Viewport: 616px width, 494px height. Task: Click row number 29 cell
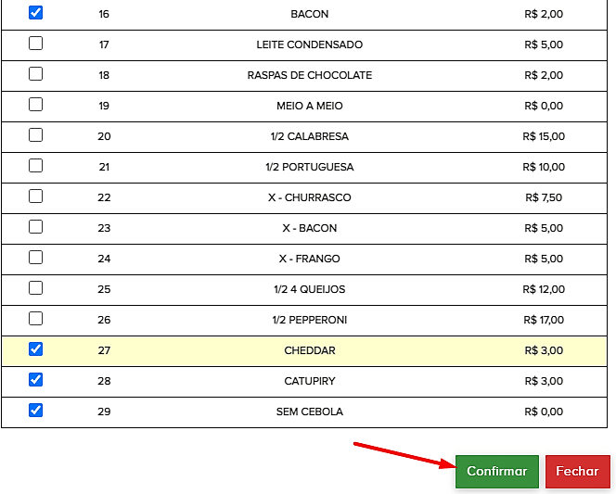[104, 412]
